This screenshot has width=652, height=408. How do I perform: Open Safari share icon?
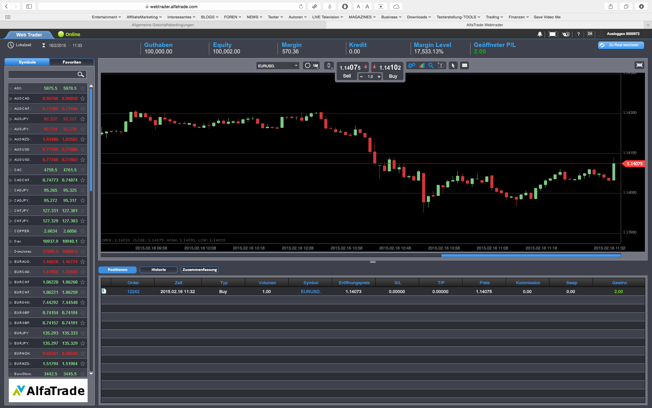click(x=611, y=6)
